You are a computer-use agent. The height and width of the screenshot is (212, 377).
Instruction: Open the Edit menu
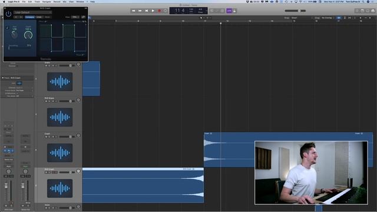coord(30,2)
